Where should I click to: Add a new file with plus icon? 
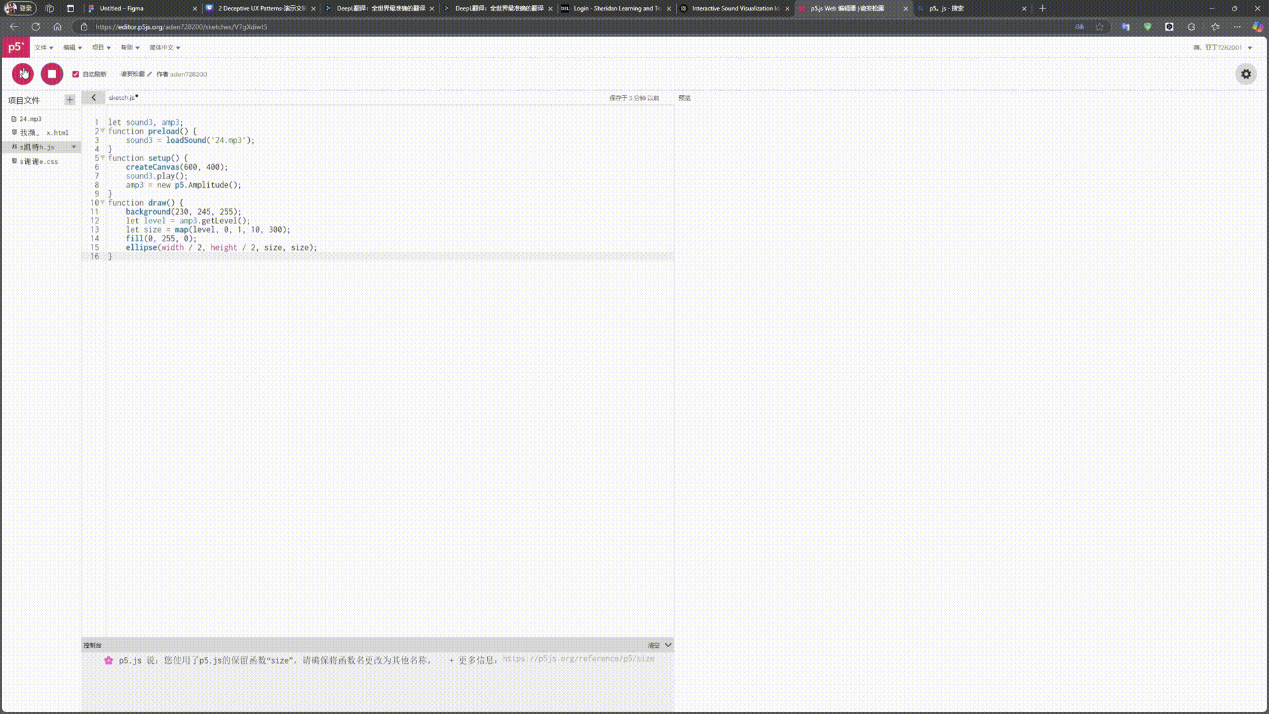(x=69, y=100)
